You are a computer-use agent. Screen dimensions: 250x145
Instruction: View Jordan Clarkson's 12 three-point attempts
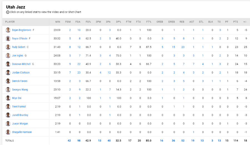[x=109, y=72]
